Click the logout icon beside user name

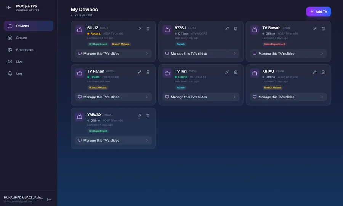[x=49, y=199]
